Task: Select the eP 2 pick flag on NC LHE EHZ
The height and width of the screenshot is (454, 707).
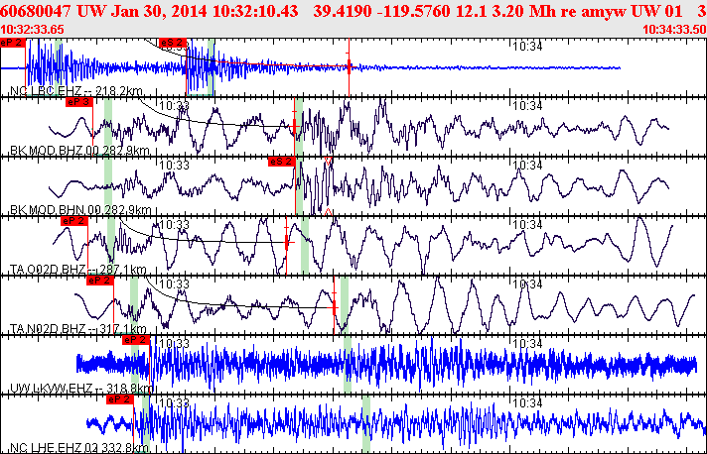Action: click(120, 399)
